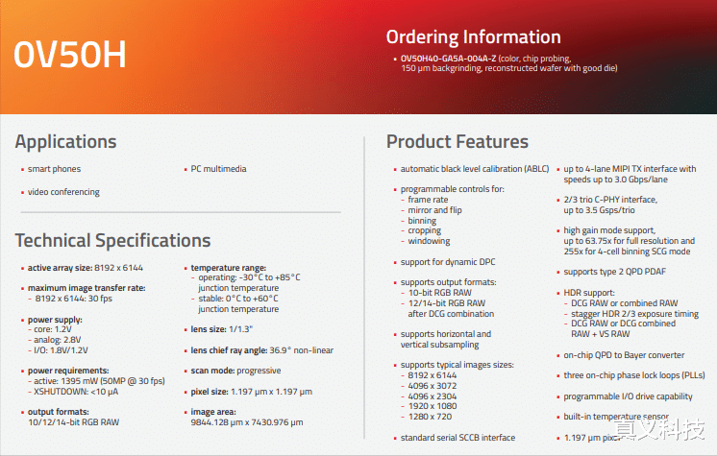Select part number OV50H40-GA5A-004A-Z
This screenshot has height=456, width=717.
click(448, 59)
